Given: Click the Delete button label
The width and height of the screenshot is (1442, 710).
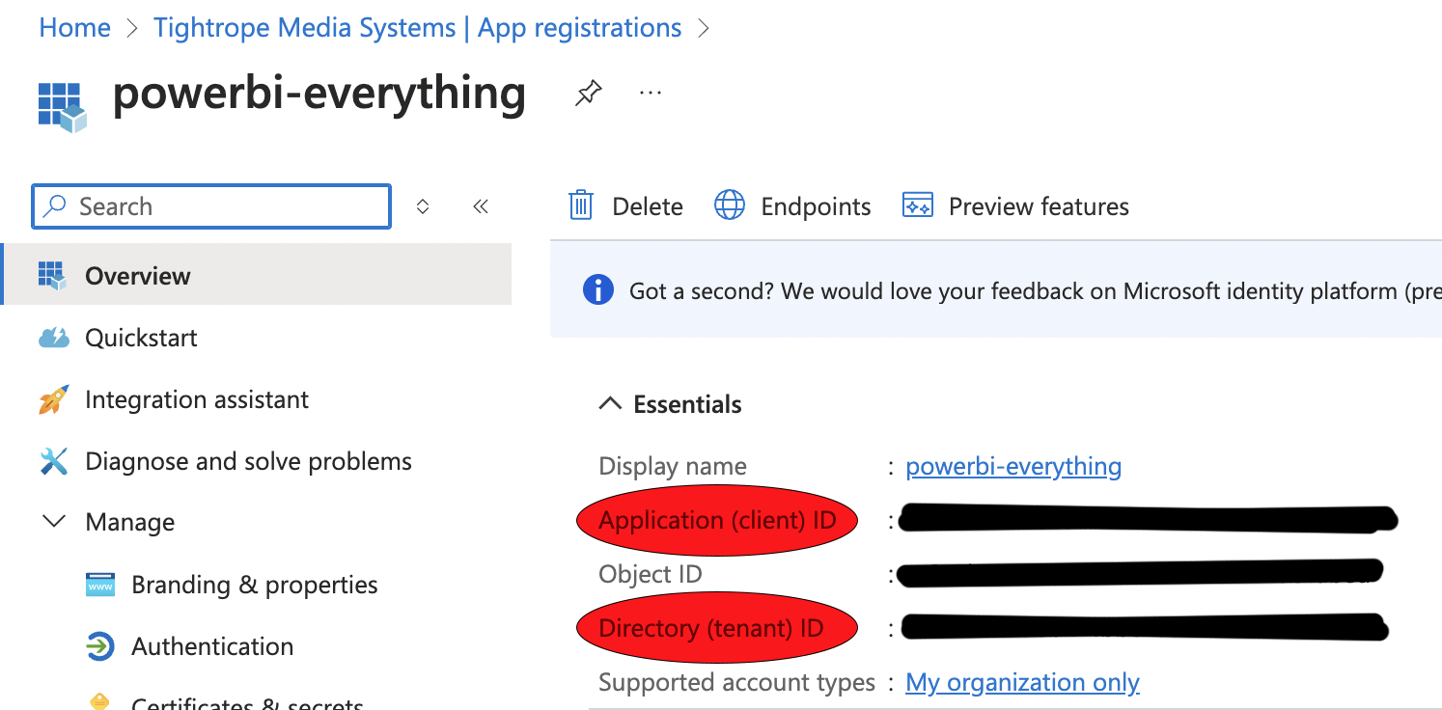Looking at the screenshot, I should pos(648,206).
